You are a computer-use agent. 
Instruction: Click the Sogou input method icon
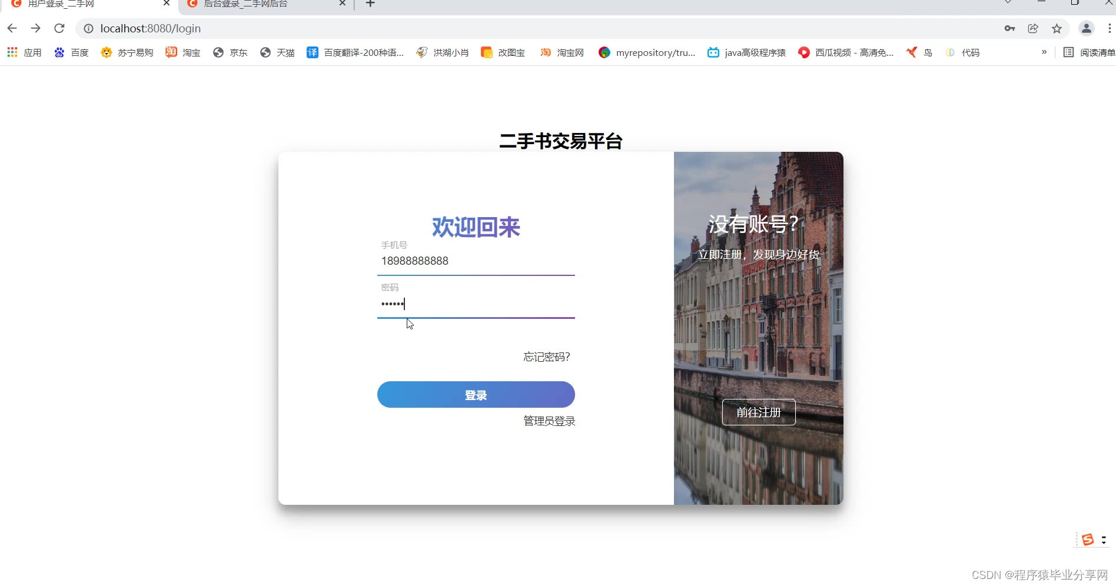tap(1088, 540)
